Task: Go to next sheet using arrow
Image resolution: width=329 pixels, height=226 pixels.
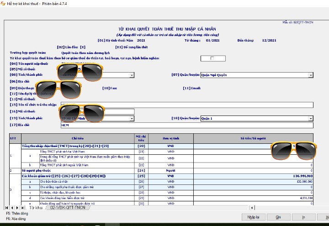Action: [17, 208]
